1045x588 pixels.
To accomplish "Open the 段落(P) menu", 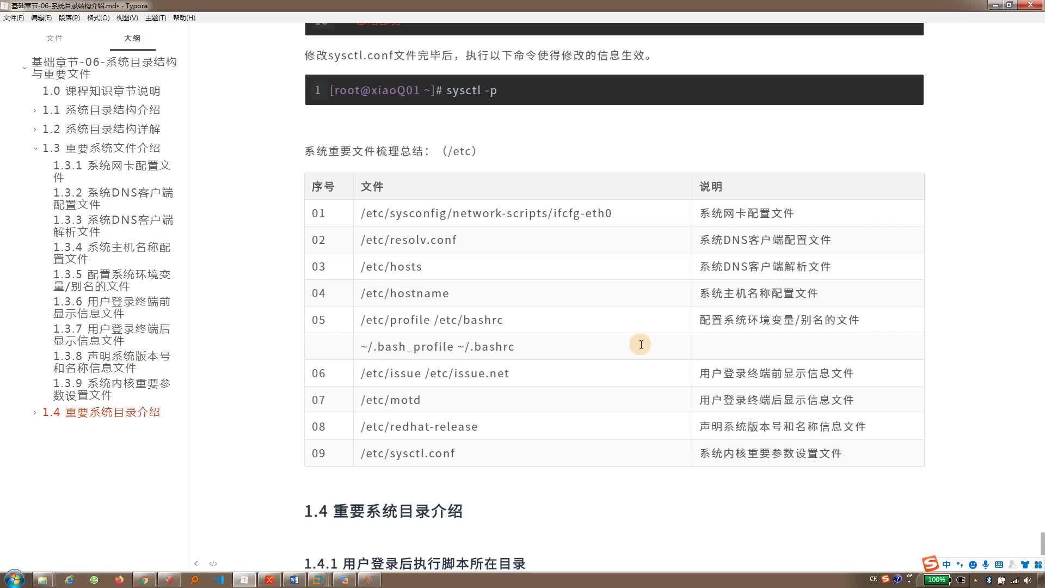I will pos(69,18).
